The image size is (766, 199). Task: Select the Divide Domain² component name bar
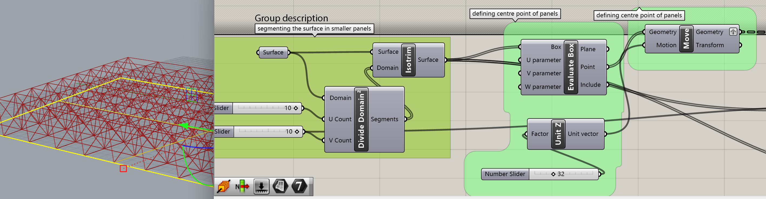361,119
